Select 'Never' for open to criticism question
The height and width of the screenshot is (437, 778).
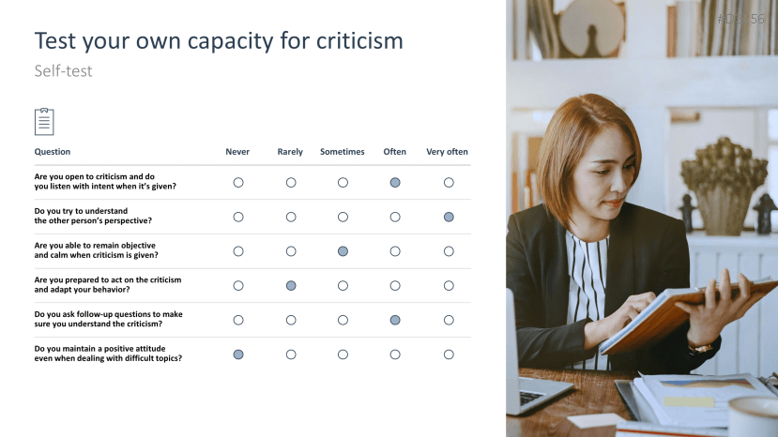tap(238, 182)
